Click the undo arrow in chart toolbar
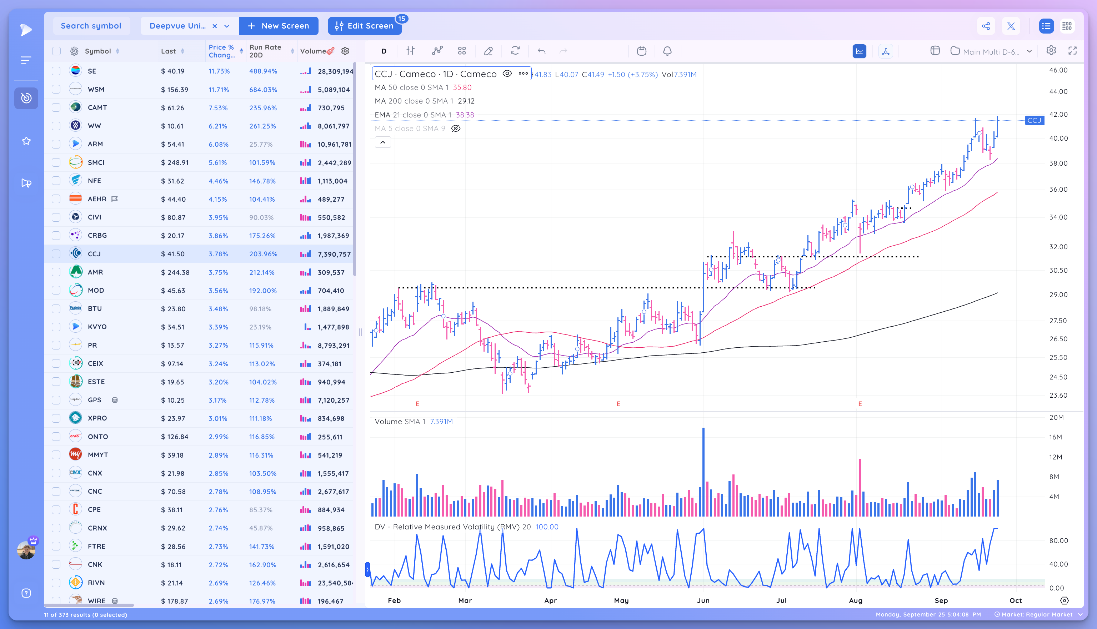 coord(541,51)
